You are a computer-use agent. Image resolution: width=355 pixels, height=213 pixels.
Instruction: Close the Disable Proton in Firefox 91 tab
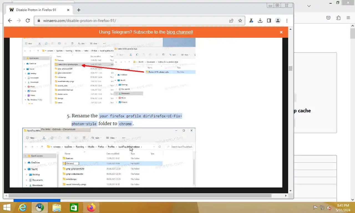click(68, 10)
